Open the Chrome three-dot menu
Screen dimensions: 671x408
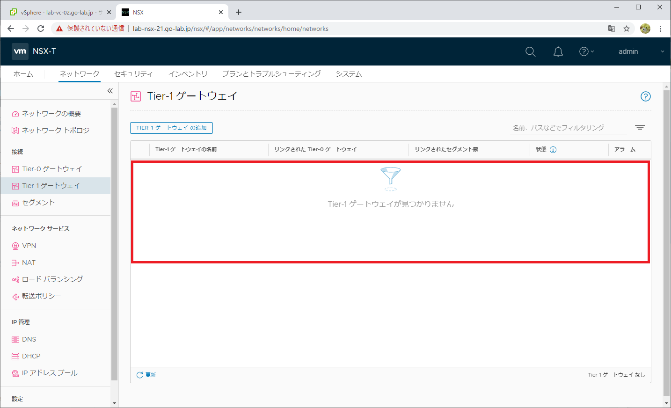[660, 29]
